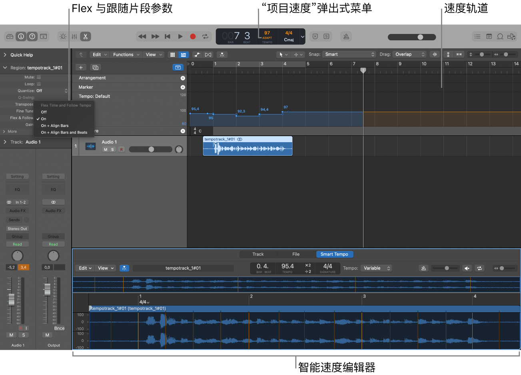
Task: Start recording with the red Record button
Action: coord(193,36)
